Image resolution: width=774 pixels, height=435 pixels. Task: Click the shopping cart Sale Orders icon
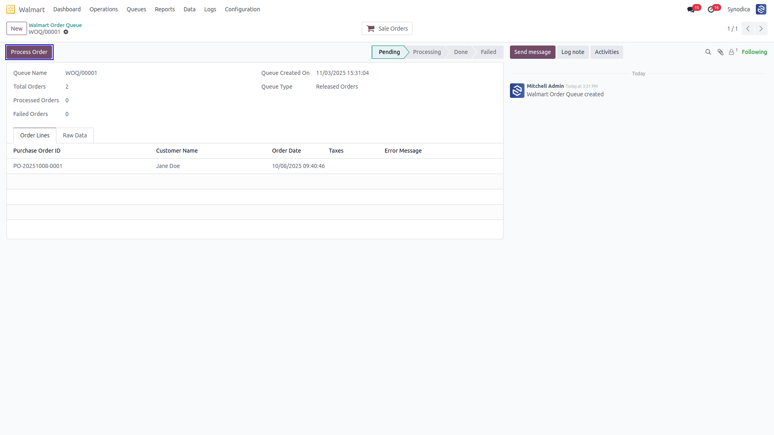point(370,29)
